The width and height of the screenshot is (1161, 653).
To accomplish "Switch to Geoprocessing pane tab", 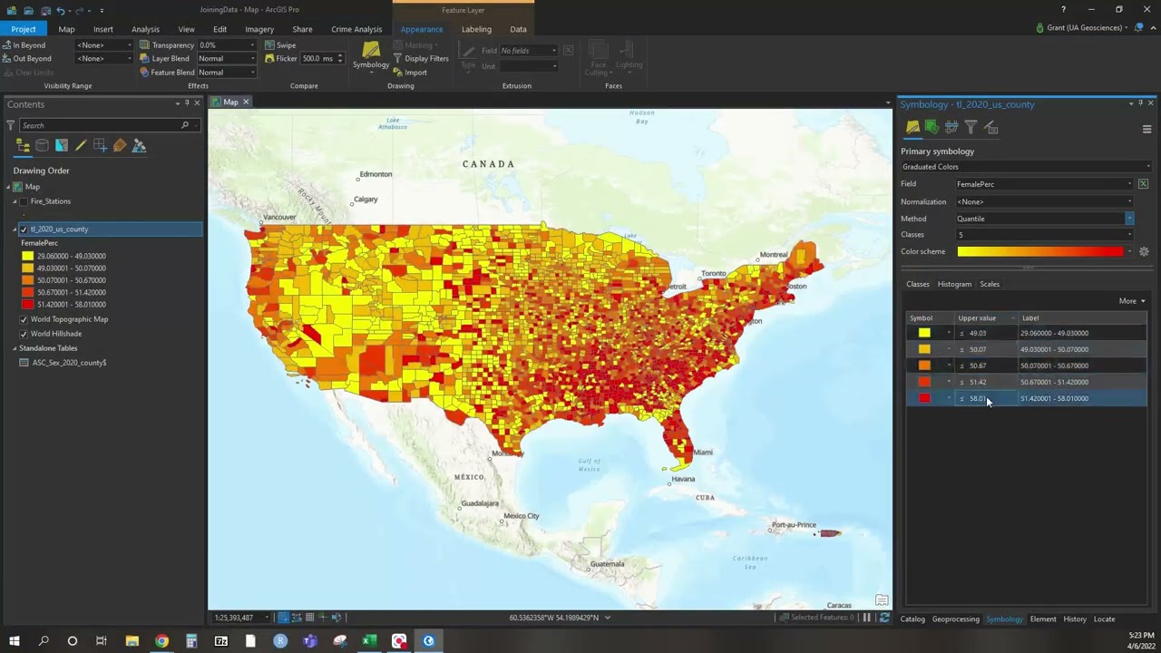I will click(956, 619).
